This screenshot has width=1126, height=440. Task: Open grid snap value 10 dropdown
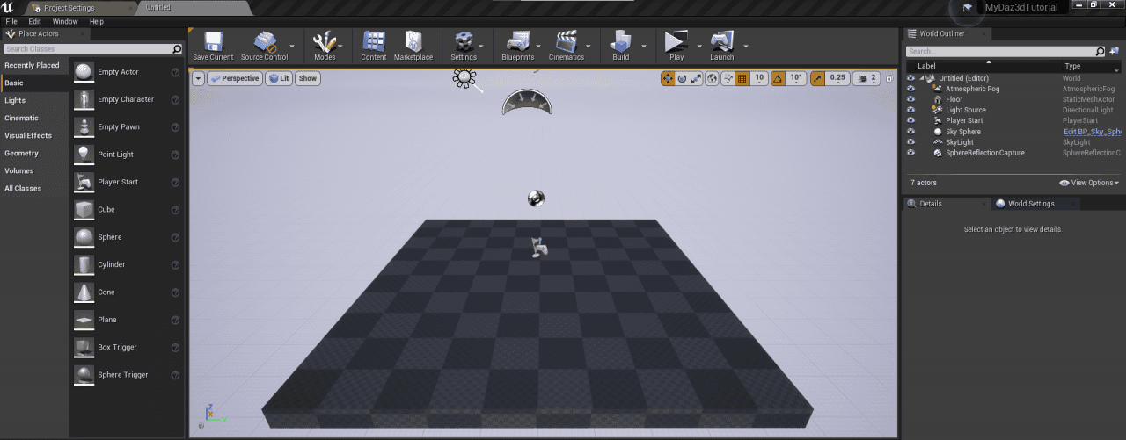758,78
